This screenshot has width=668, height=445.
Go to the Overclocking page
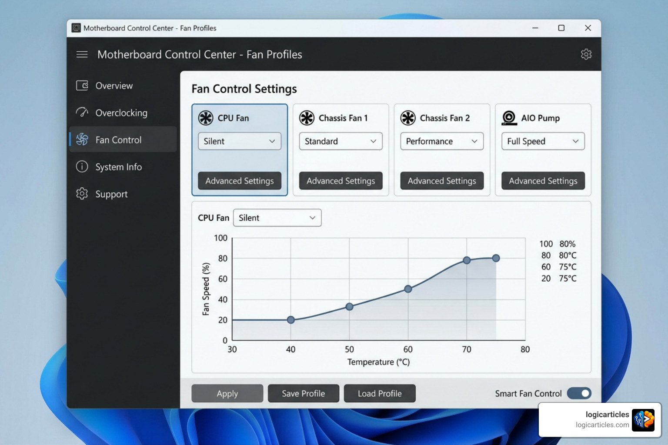(123, 113)
